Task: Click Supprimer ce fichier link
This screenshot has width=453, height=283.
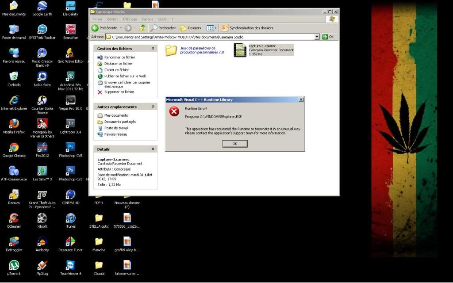Action: tap(119, 92)
